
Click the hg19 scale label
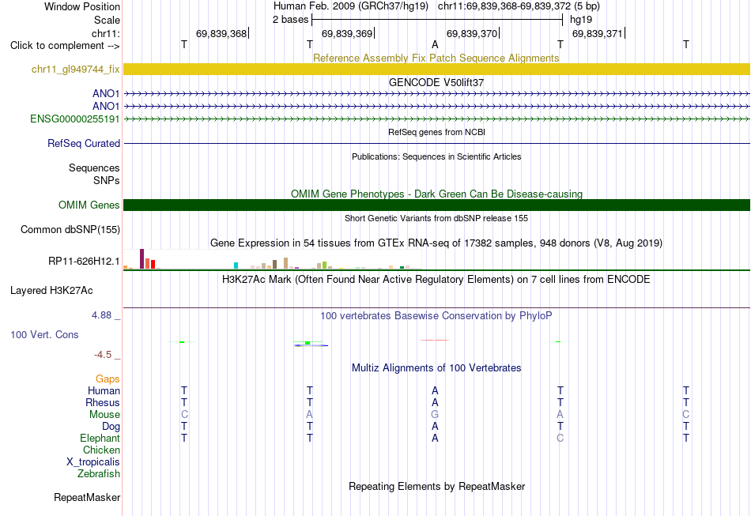point(581,20)
